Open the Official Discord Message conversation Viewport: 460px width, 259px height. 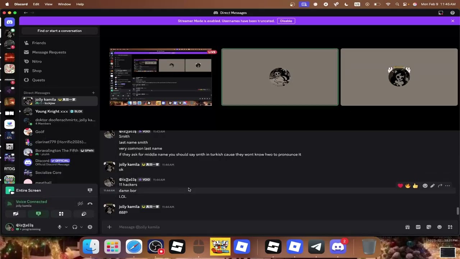[59, 162]
